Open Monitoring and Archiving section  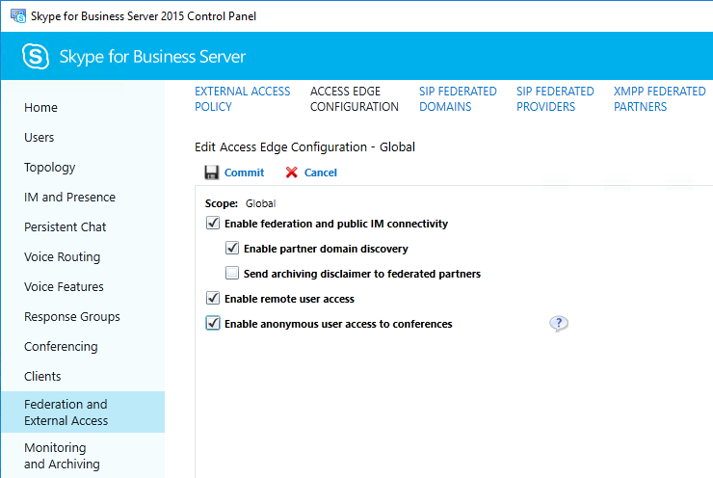(62, 456)
